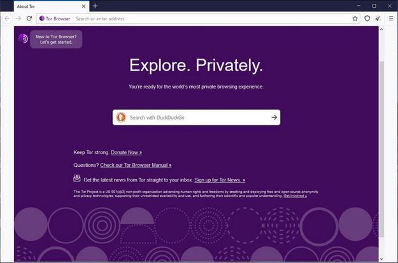Submit search with the arrow button
Viewport: 398px width, 263px height.
(x=274, y=117)
